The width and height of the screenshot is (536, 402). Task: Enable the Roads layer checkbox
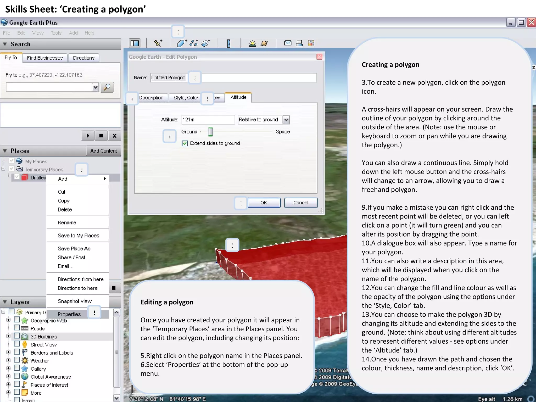click(17, 328)
